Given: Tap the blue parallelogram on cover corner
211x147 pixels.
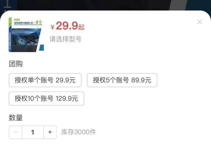Looking at the screenshot, I should 41,47.
